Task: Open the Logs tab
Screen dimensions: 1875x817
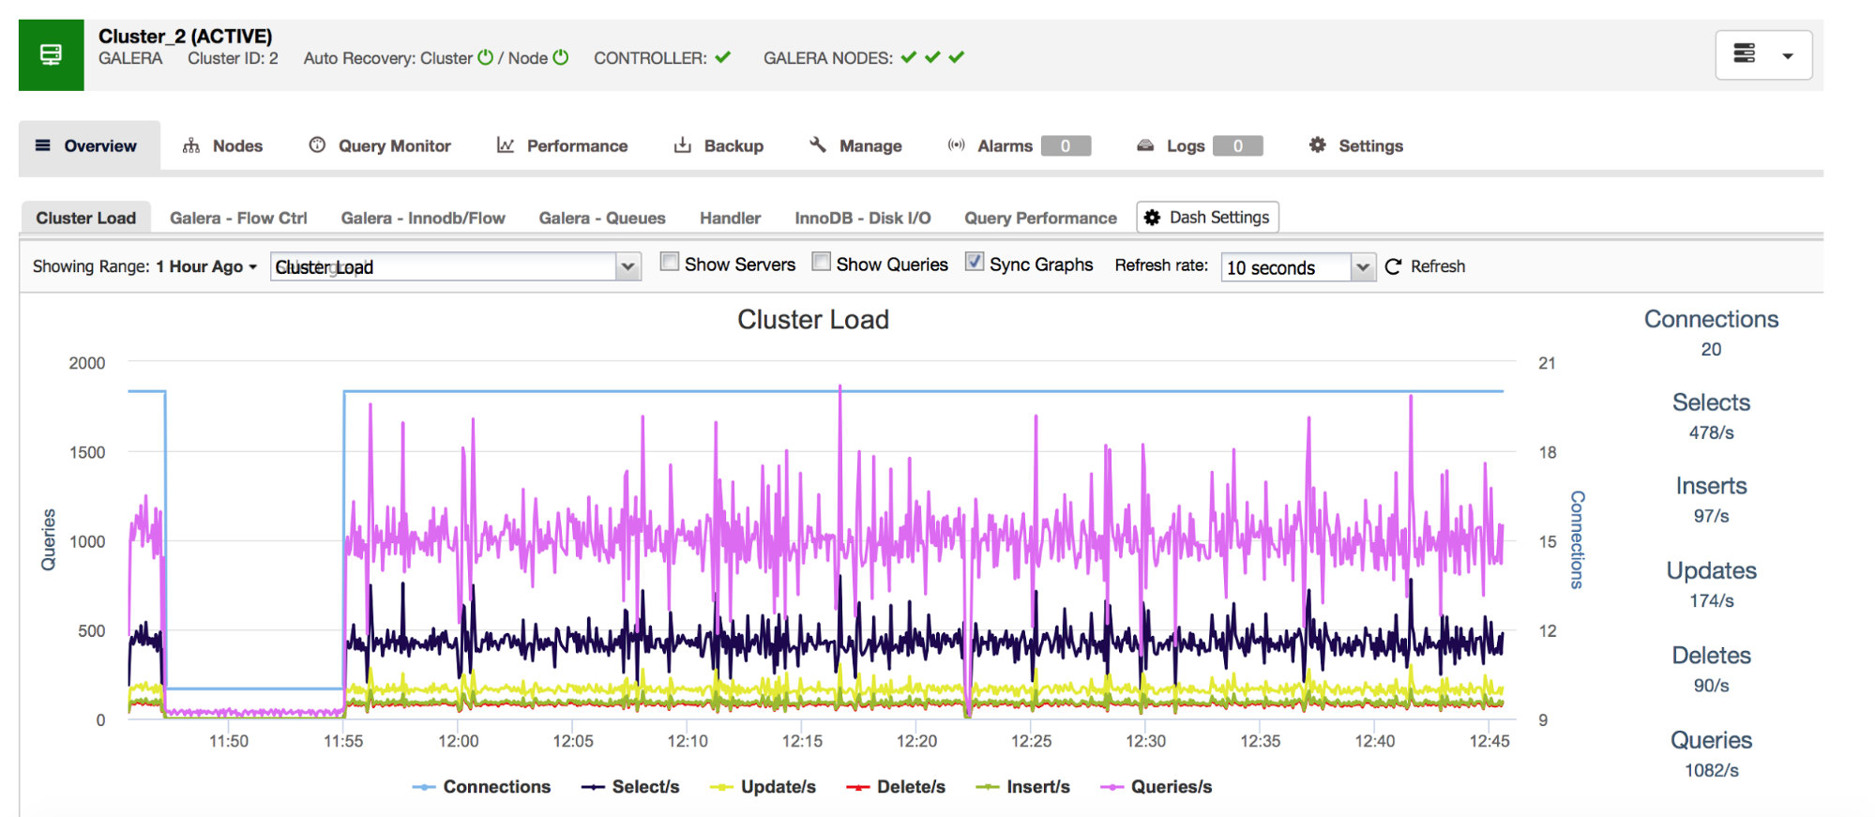Action: point(1199,145)
